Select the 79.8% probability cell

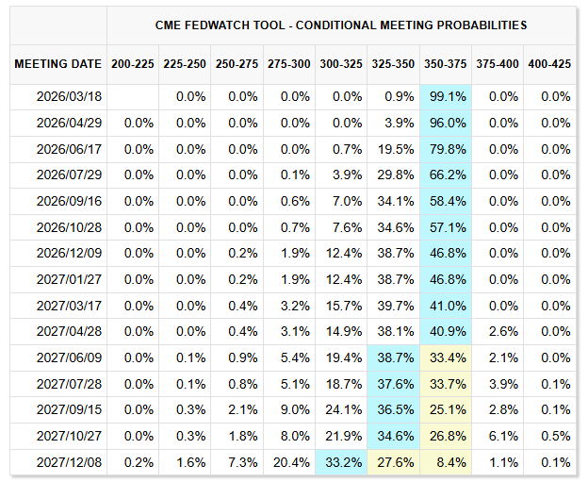(447, 149)
